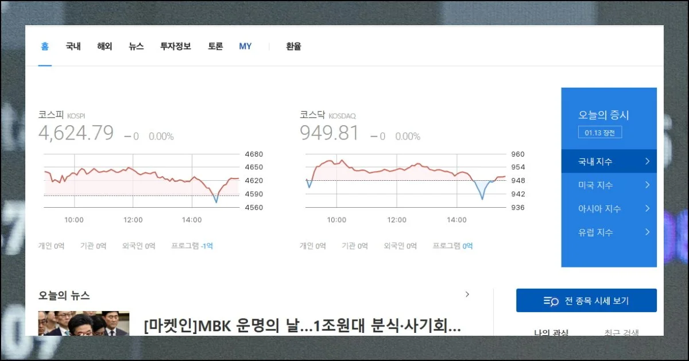
Task: Open the 홈 tab
Action: 45,46
